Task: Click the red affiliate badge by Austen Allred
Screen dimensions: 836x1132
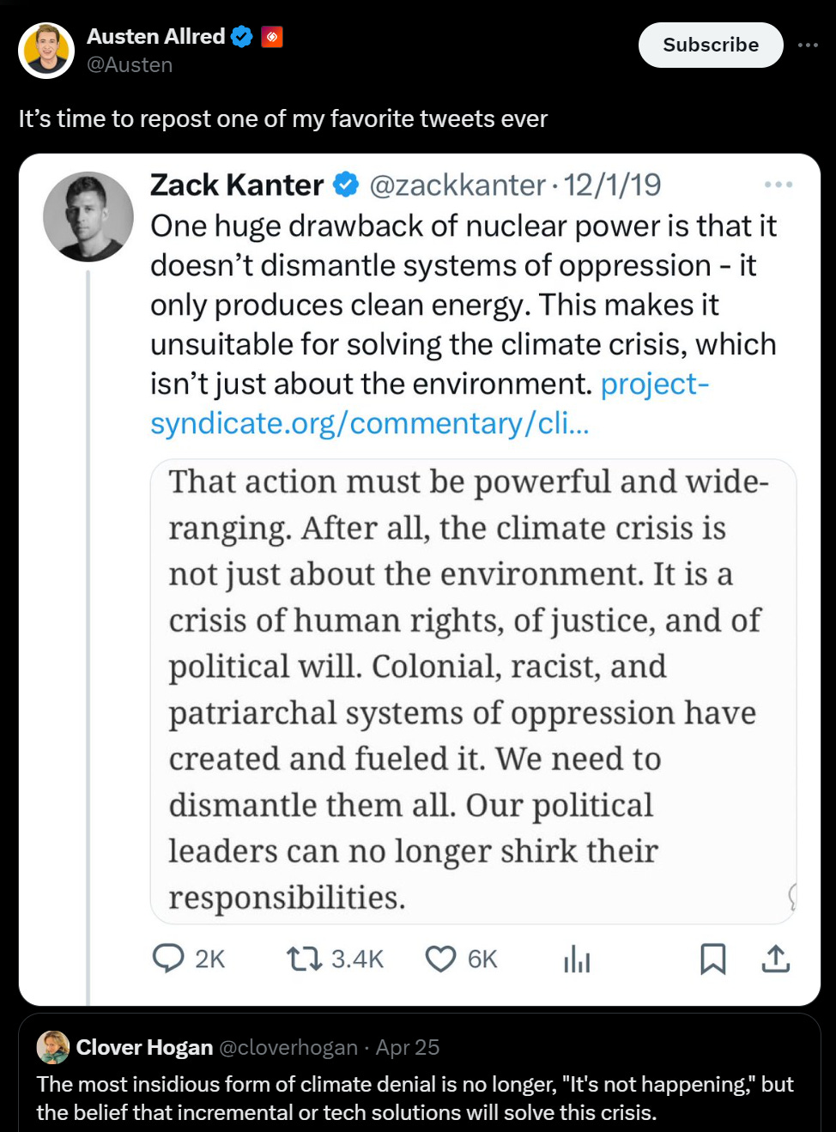Action: pyautogui.click(x=272, y=36)
